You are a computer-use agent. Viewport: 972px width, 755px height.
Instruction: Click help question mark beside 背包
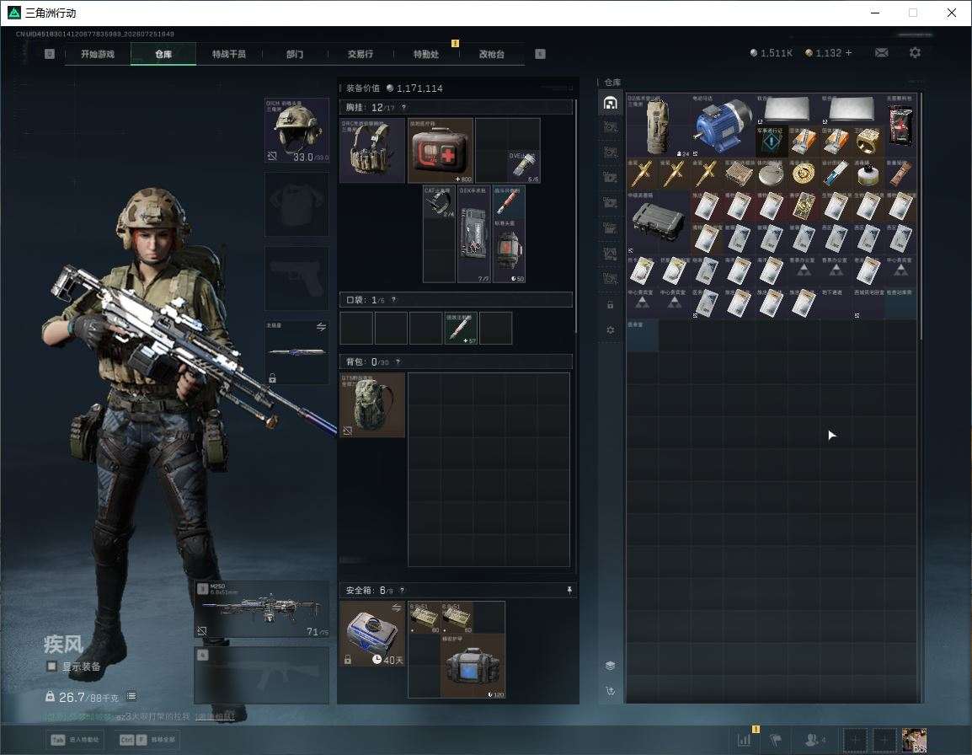click(x=398, y=361)
